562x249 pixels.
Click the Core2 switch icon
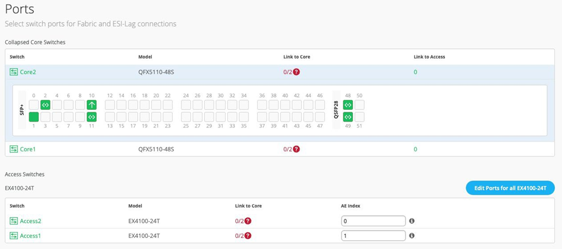[14, 72]
